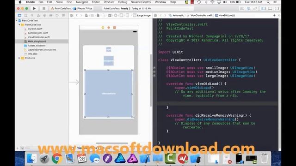Open Google Chrome from the Dock
The image size is (296, 166).
(57, 158)
